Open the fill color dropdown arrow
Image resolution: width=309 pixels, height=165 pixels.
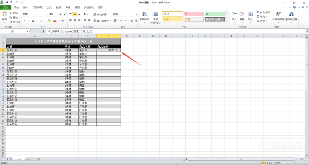[x=51, y=21]
